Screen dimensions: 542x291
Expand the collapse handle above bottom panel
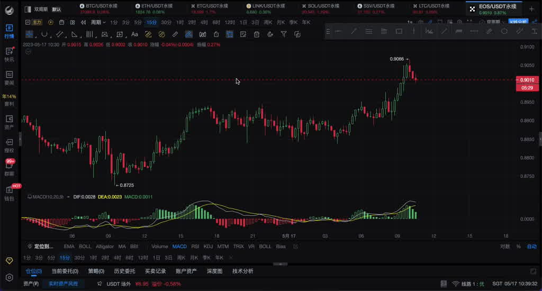click(280, 263)
